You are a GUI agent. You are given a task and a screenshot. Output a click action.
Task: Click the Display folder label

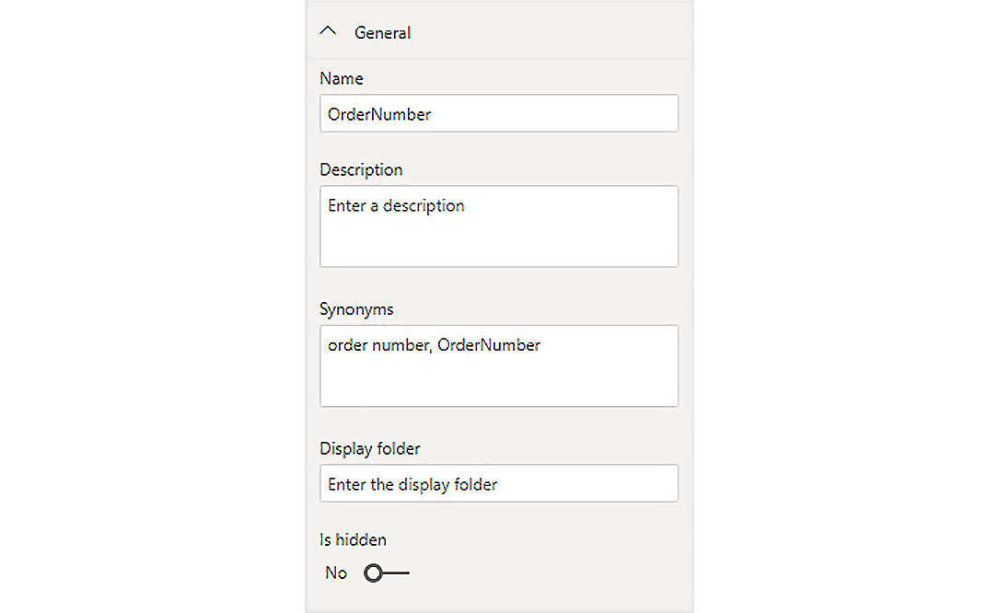click(370, 449)
